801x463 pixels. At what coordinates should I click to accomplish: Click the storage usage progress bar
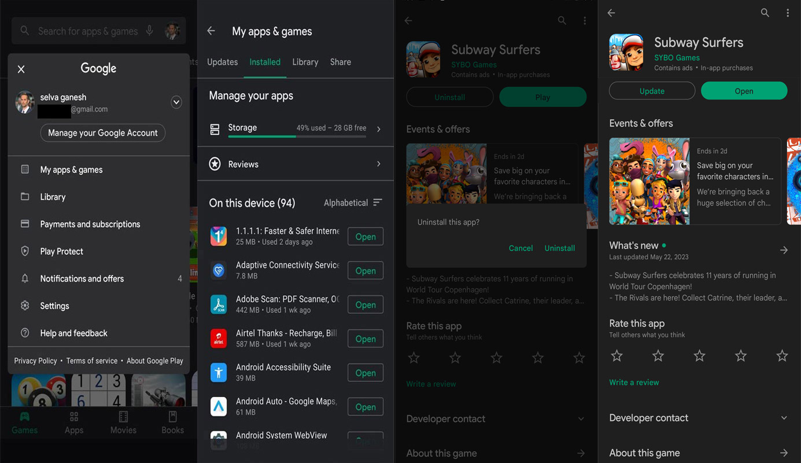coord(297,137)
